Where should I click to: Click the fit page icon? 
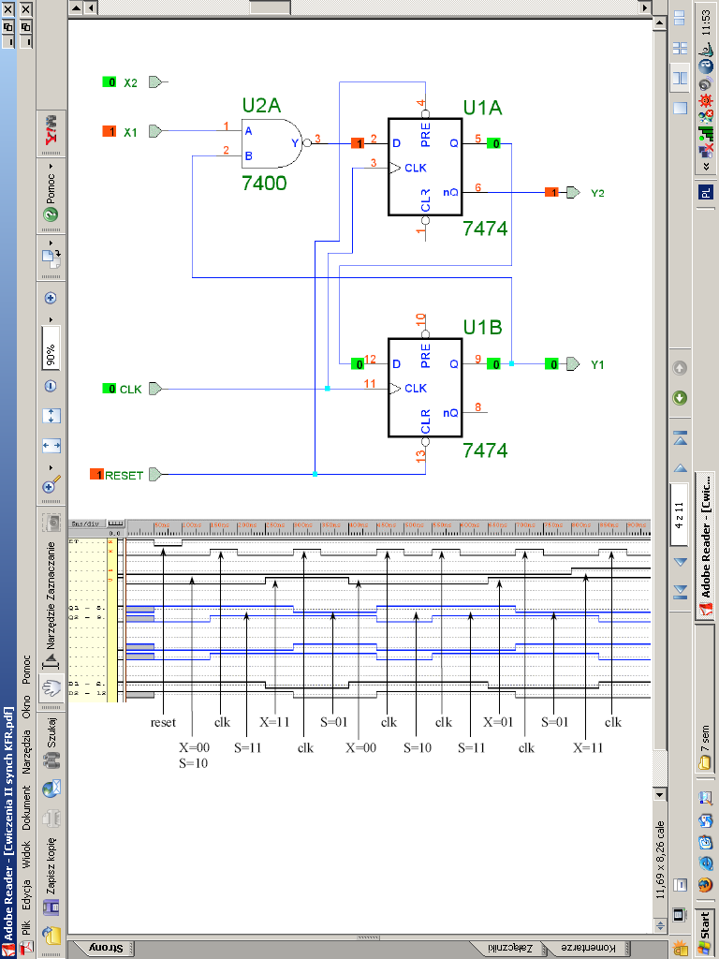(x=51, y=415)
